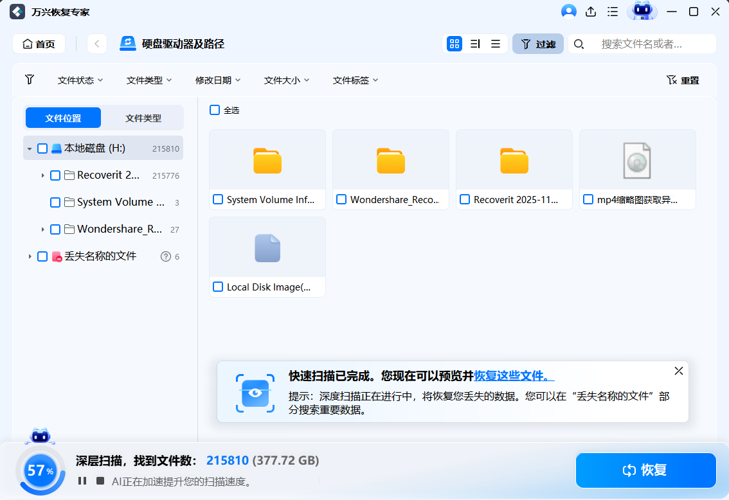The width and height of the screenshot is (729, 500).
Task: Check the 全选 select-all checkbox
Action: (214, 111)
